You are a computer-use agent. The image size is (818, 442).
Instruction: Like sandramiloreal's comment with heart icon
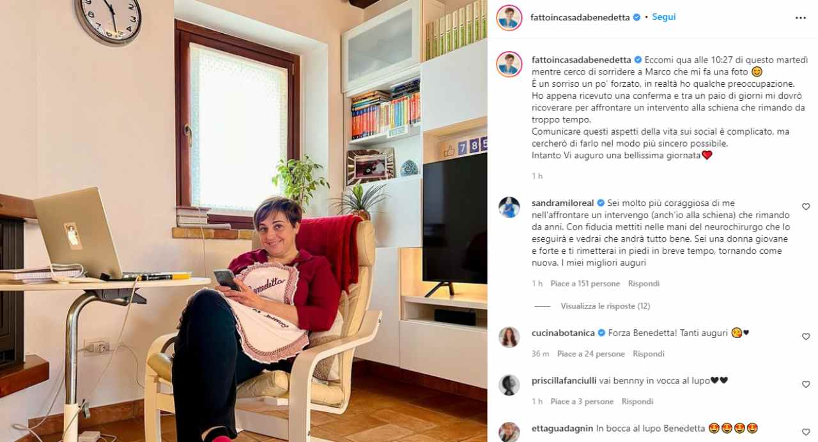coord(805,207)
